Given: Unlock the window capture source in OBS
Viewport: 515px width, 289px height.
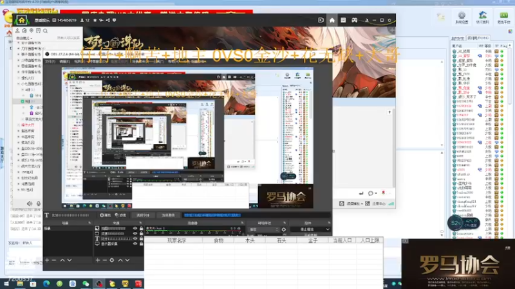Looking at the screenshot, I should click(x=141, y=234).
